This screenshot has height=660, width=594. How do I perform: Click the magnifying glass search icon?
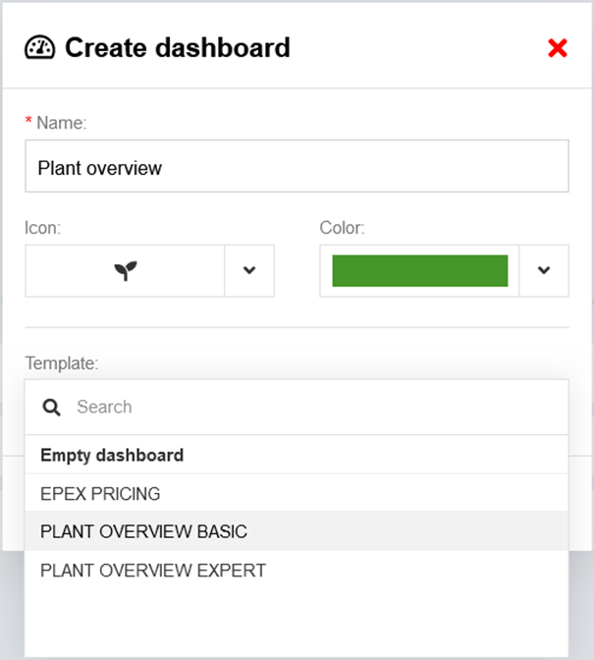tap(53, 407)
